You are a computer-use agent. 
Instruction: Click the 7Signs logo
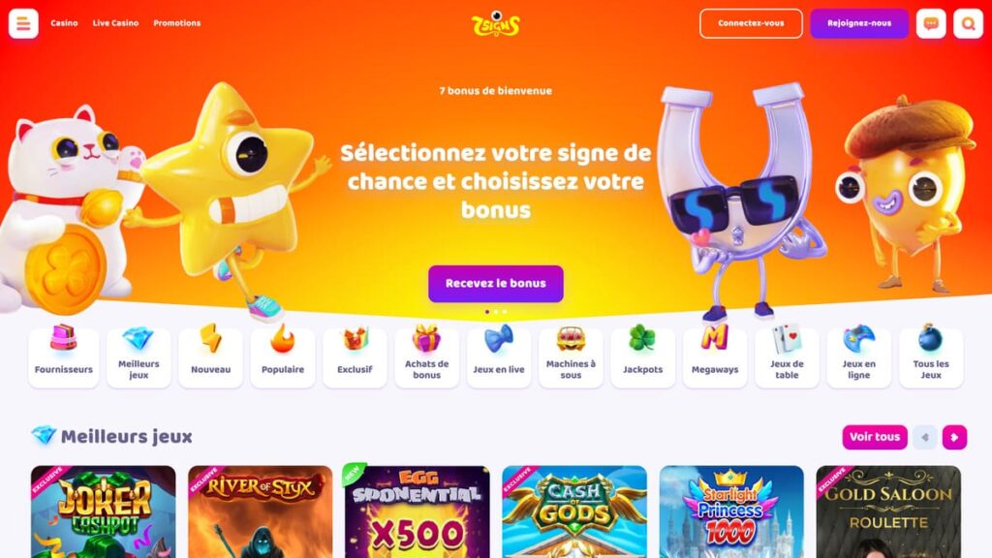[x=495, y=24]
